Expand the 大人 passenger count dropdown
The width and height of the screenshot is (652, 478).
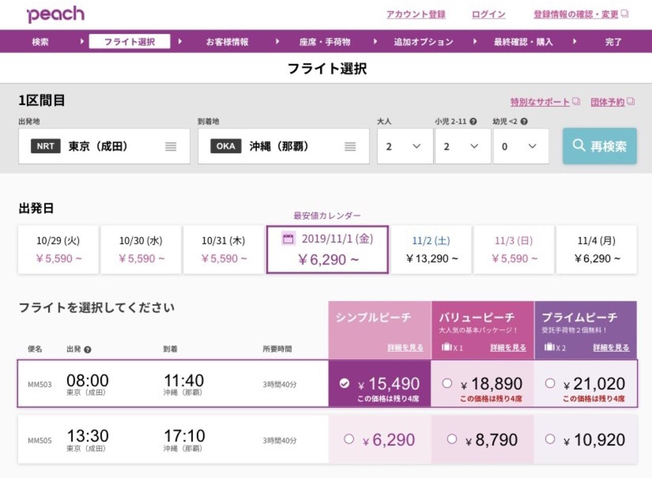click(405, 147)
